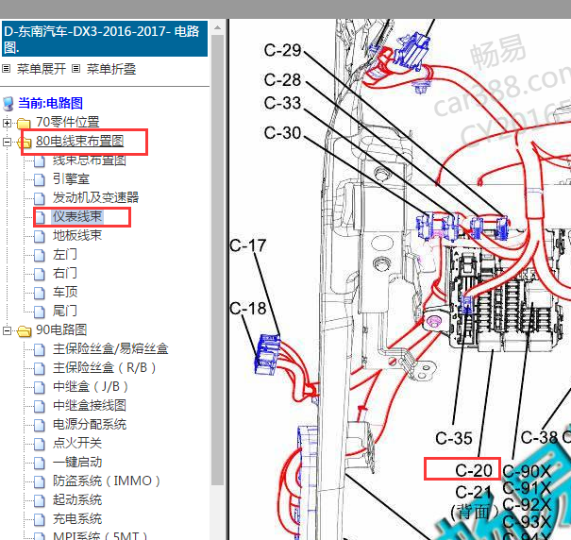
Task: Expand the 70零件位置 folder node
Action: point(7,123)
